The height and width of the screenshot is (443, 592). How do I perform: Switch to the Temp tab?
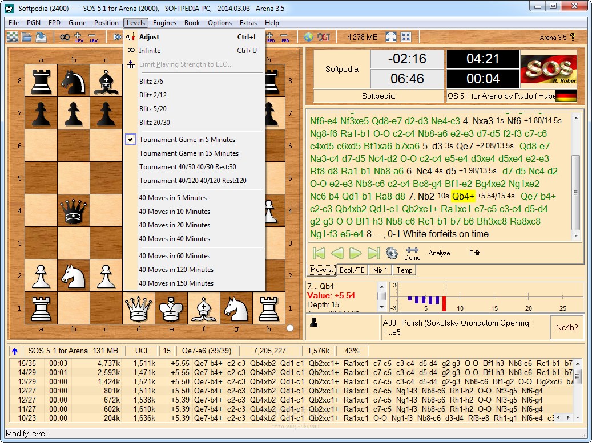(x=404, y=270)
